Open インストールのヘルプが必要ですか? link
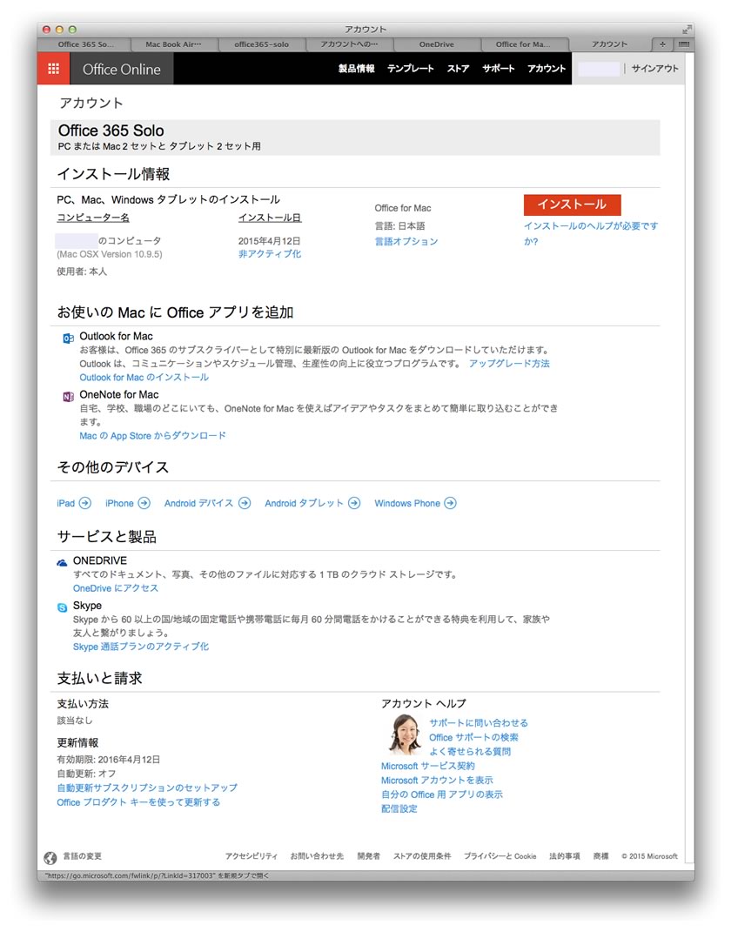The image size is (731, 932). (591, 233)
